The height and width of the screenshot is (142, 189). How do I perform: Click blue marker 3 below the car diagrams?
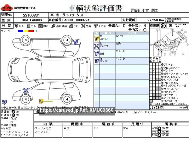4,102
